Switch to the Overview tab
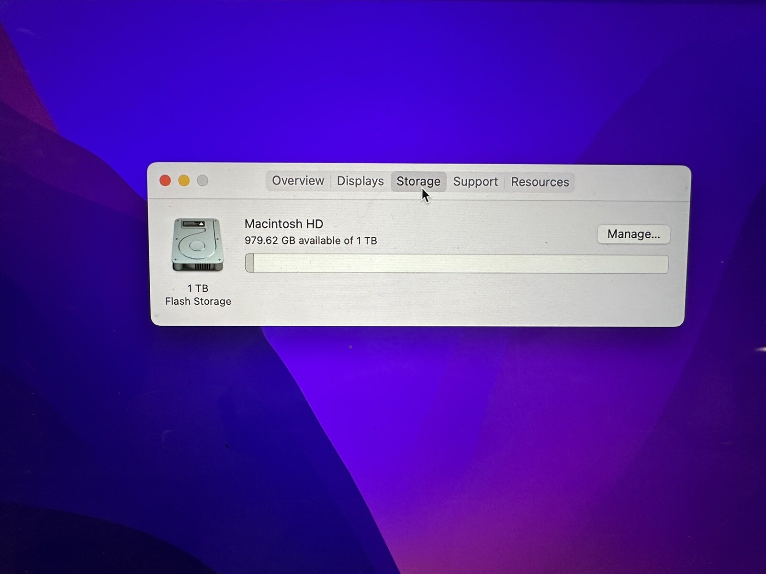Screen dimensions: 766x574 click(x=298, y=181)
